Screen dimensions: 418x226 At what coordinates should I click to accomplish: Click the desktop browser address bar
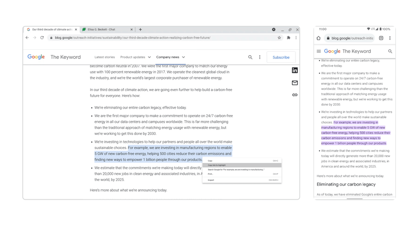163,38
